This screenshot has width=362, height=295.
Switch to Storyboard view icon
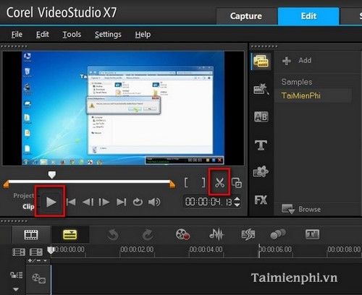pos(31,234)
